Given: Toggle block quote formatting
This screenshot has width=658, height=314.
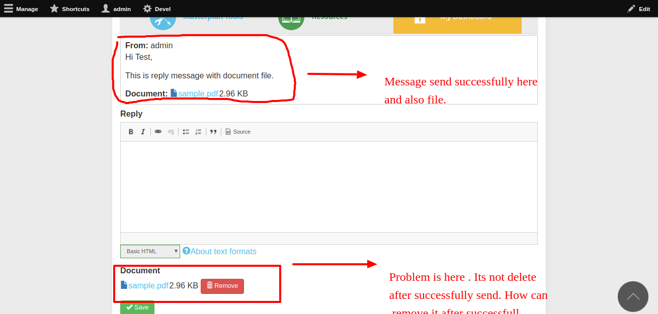Looking at the screenshot, I should click(x=213, y=131).
